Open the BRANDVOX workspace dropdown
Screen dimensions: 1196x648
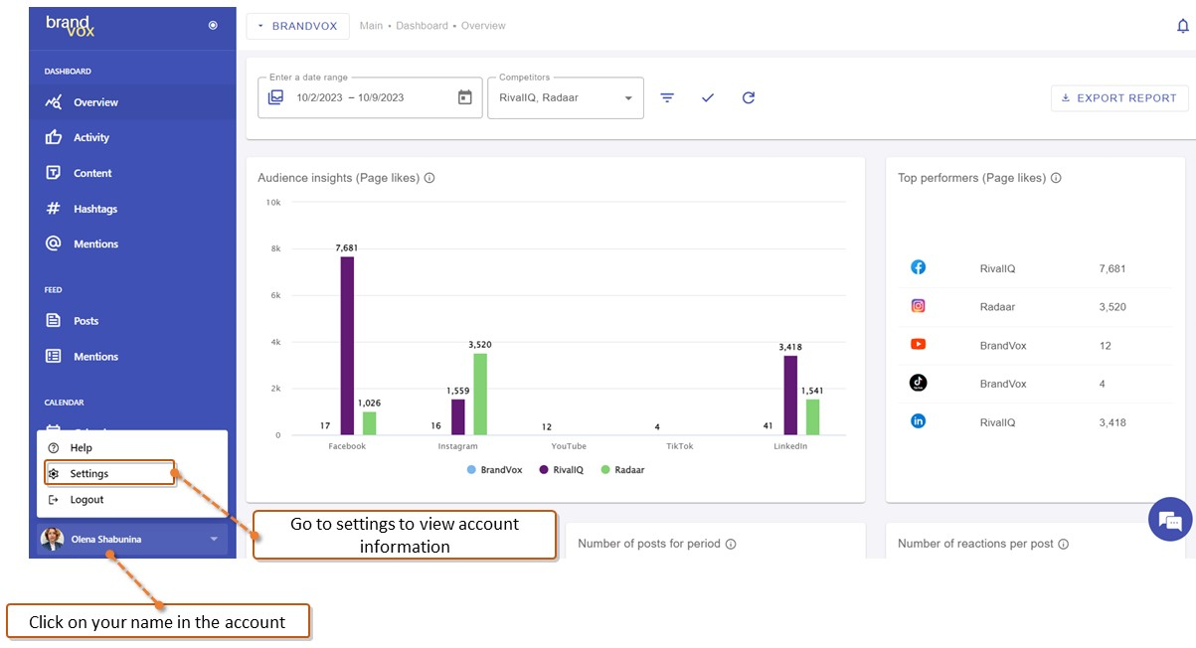(x=297, y=26)
